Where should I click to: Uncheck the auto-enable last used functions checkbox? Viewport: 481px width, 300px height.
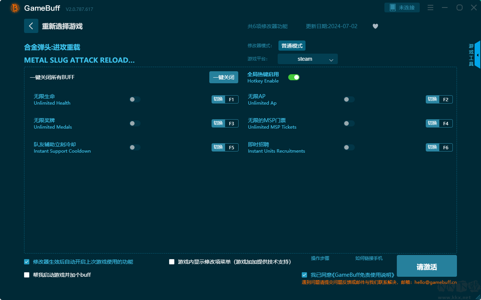tap(27, 262)
